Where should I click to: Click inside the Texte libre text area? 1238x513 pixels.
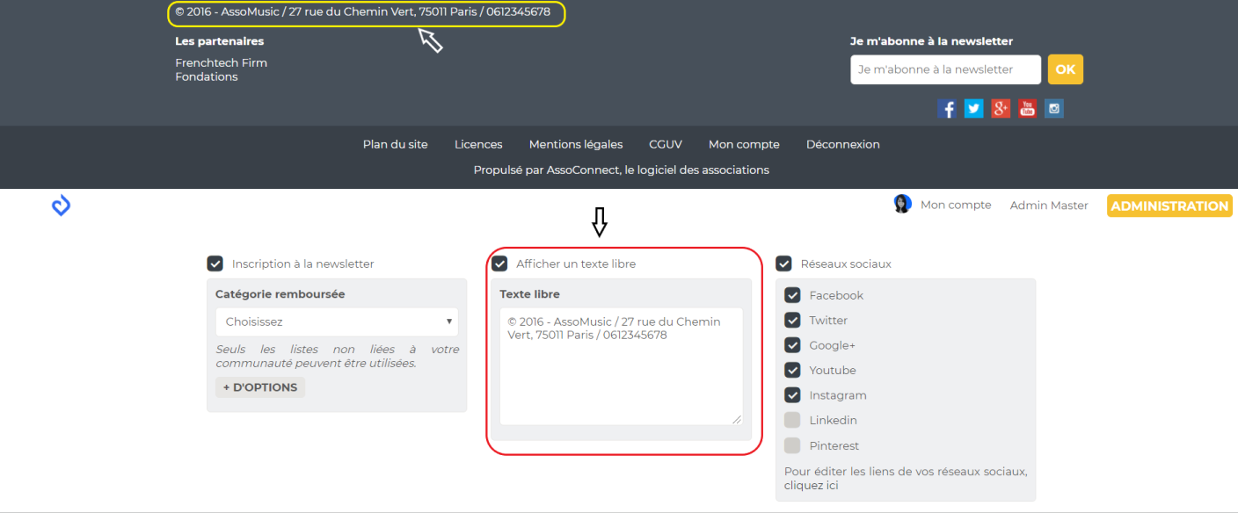pos(622,366)
